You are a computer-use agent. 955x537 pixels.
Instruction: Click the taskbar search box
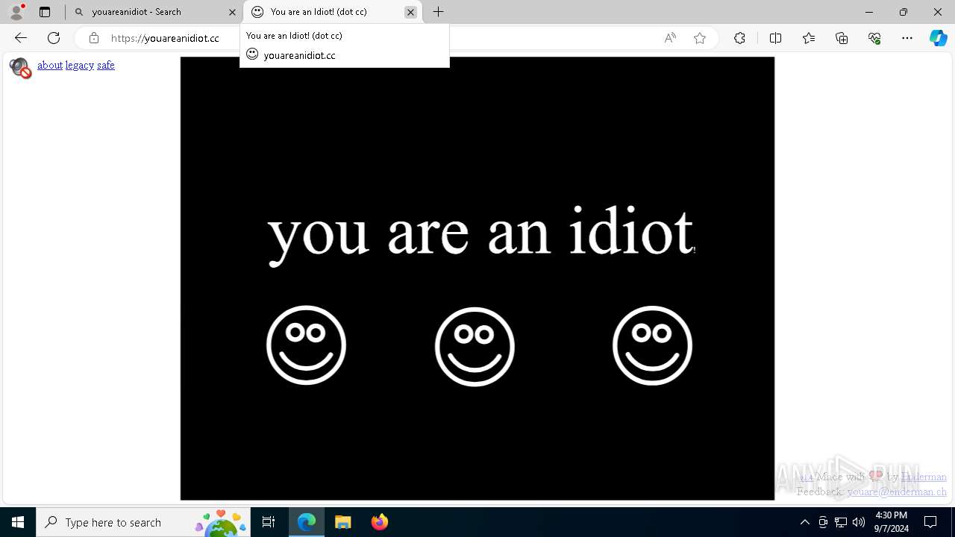point(143,522)
